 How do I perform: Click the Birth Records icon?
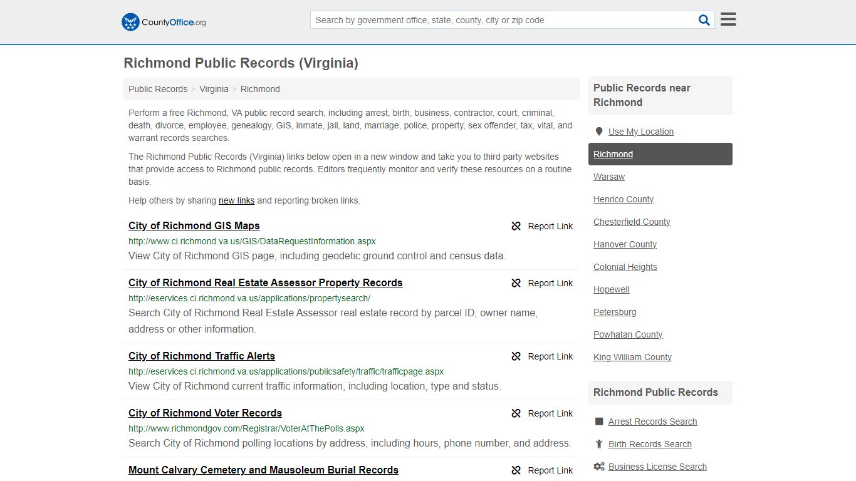599,444
